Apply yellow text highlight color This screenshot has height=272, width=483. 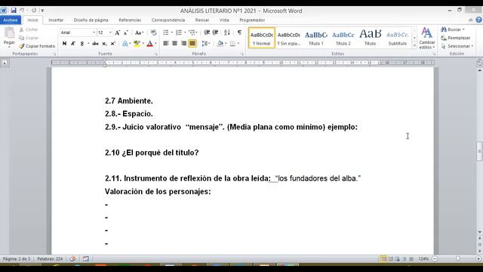click(137, 44)
